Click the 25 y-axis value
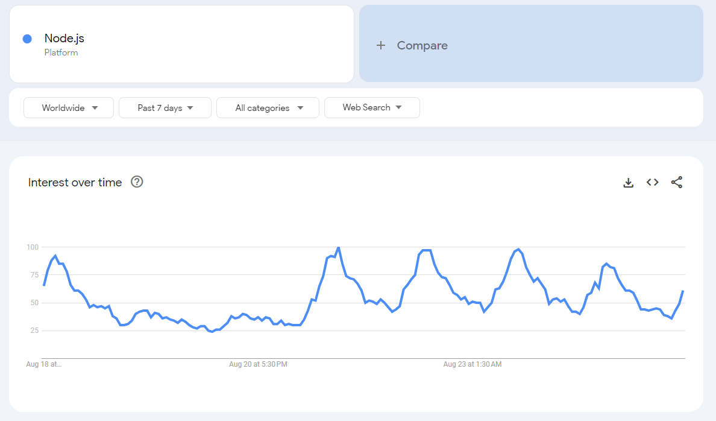 tap(35, 331)
